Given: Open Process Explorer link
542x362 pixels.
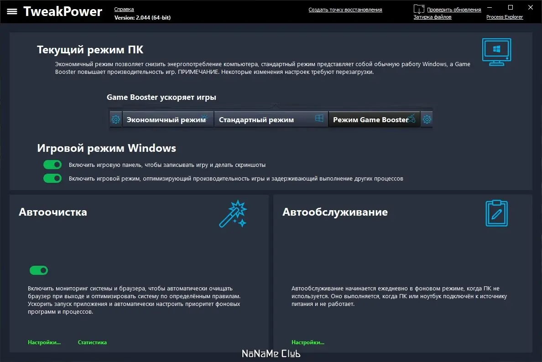Looking at the screenshot, I should click(x=504, y=17).
